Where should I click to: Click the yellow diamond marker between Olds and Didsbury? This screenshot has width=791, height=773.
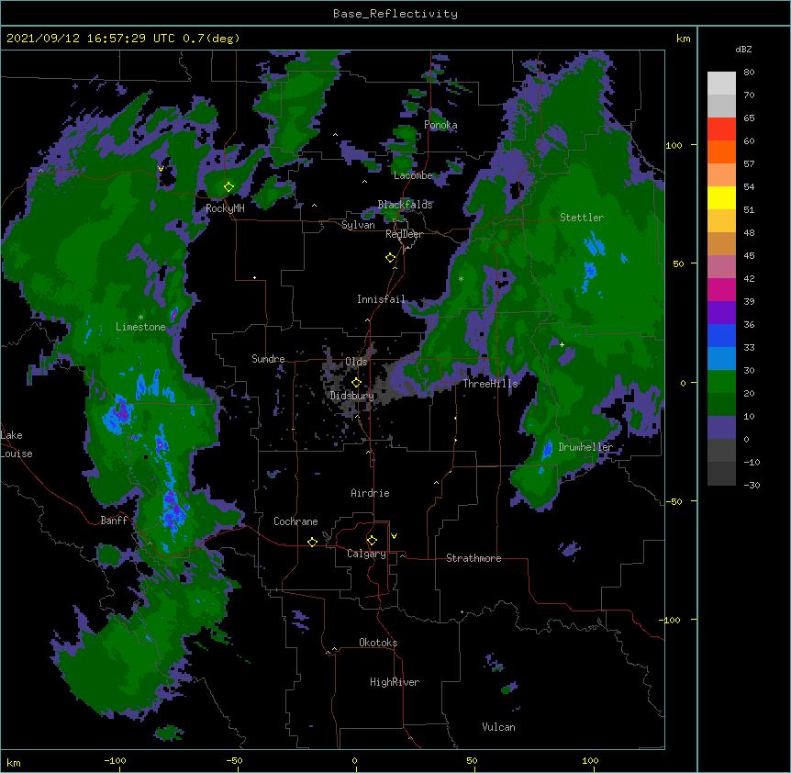tap(356, 382)
